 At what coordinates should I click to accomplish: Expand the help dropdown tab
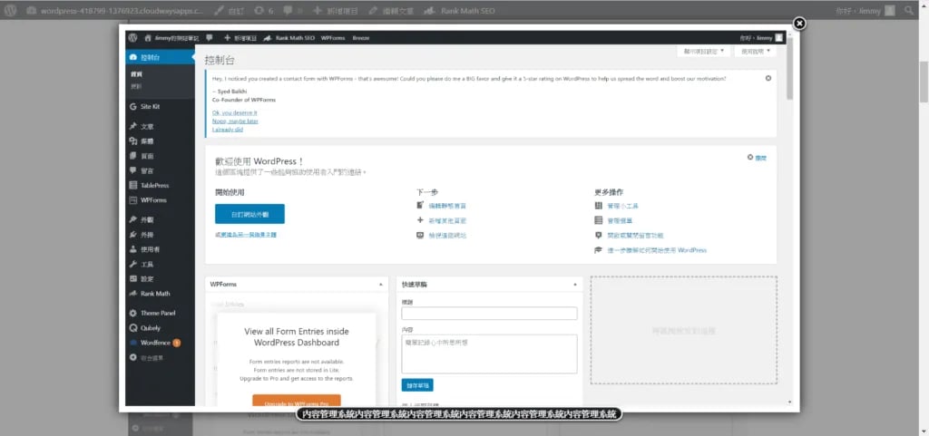tap(755, 52)
